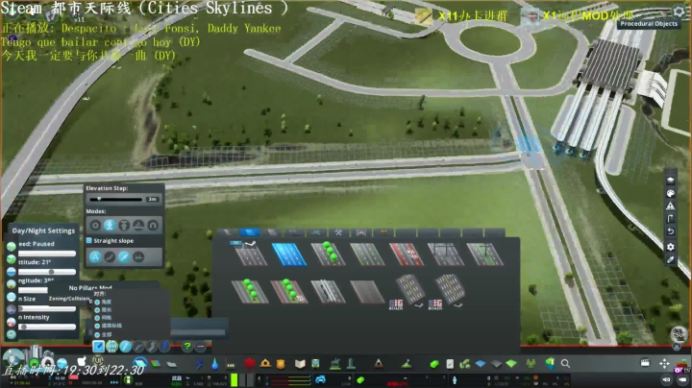This screenshot has width=692, height=388.
Task: Select the divided highway thumbnail with barrier
Action: (328, 292)
